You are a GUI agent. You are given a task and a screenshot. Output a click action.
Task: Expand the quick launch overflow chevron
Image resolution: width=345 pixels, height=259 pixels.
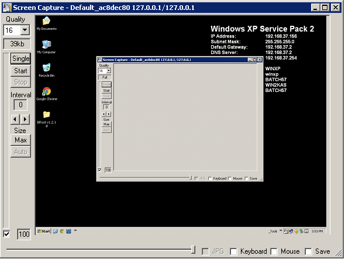click(75, 230)
